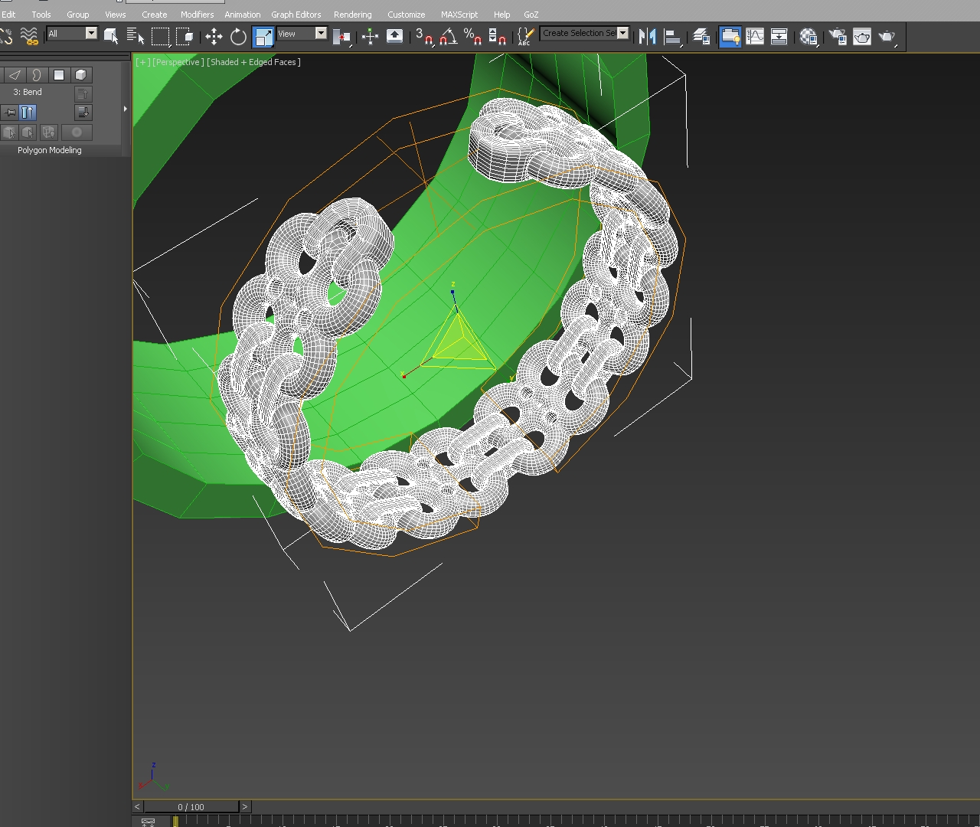The width and height of the screenshot is (980, 827).
Task: Click the Perspective viewport label
Action: [178, 62]
